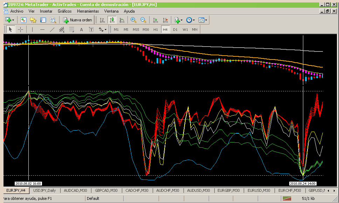Click the 2010.08.24 14:00 vertical line marker

[x=303, y=183]
